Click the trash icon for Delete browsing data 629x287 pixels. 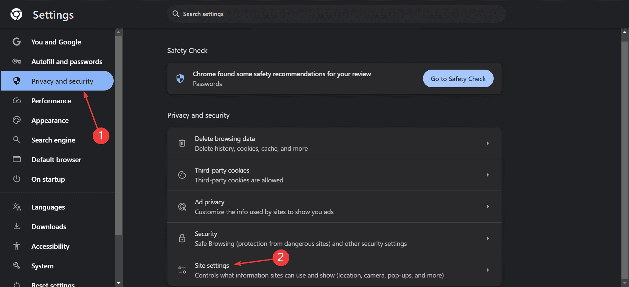click(182, 143)
